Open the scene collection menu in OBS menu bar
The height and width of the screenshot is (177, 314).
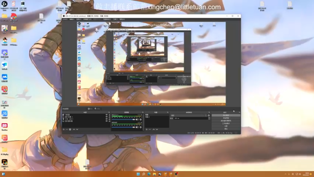107,19
